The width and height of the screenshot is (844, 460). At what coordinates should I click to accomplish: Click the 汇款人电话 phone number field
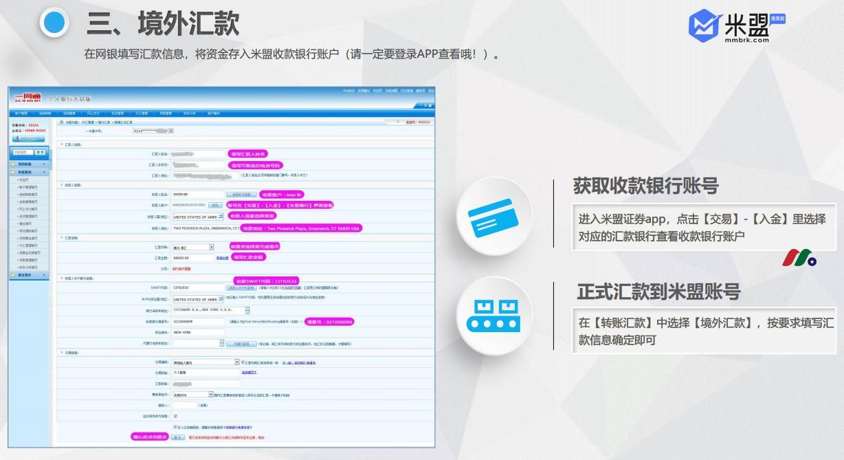(x=198, y=165)
